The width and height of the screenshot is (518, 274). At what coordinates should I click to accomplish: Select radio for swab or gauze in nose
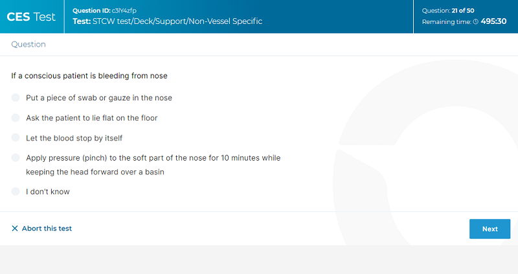tap(16, 98)
